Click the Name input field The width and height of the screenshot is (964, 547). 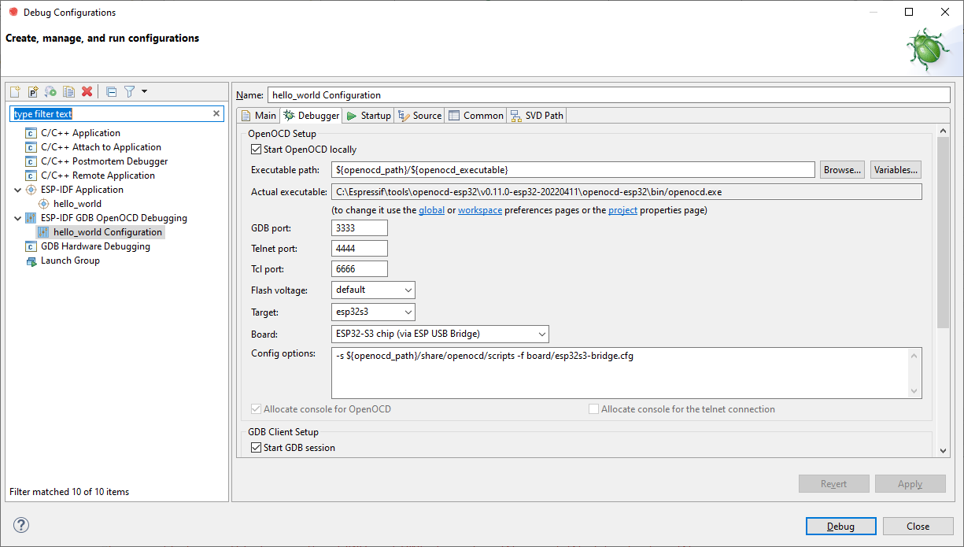coord(609,94)
